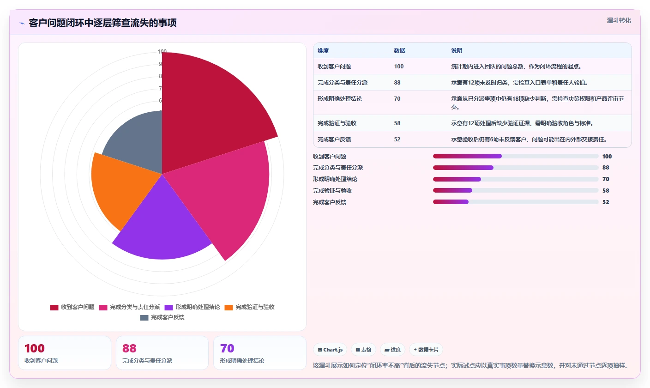Toggle the 完成验证与验收 legend swatch

[229, 307]
